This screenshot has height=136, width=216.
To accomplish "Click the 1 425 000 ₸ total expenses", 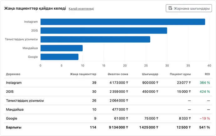I will pos(149,128).
